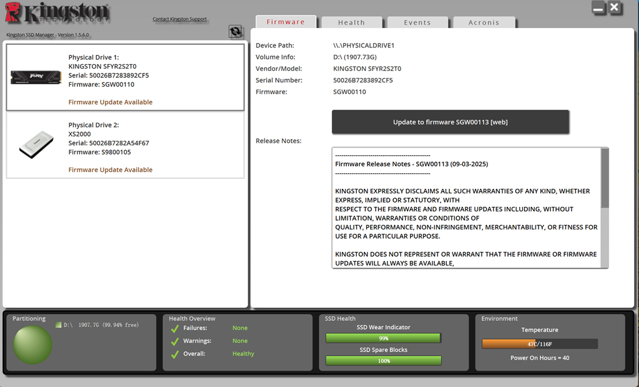Click serial 50026B7283892CF5 in drive list

(109, 75)
